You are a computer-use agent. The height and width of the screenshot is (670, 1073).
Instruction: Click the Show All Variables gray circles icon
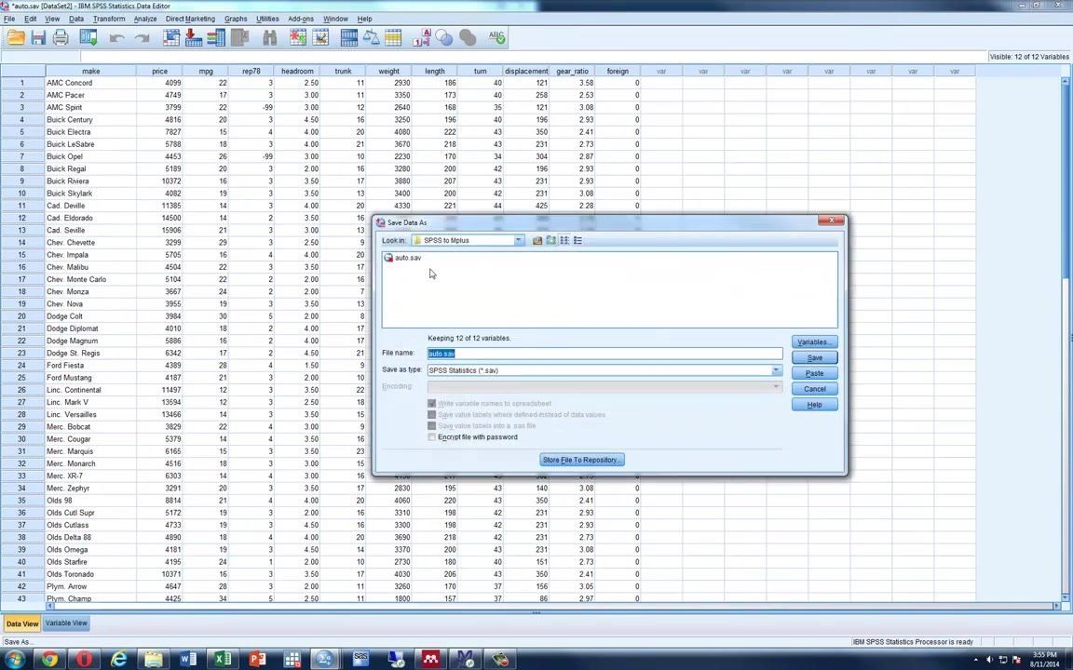468,37
